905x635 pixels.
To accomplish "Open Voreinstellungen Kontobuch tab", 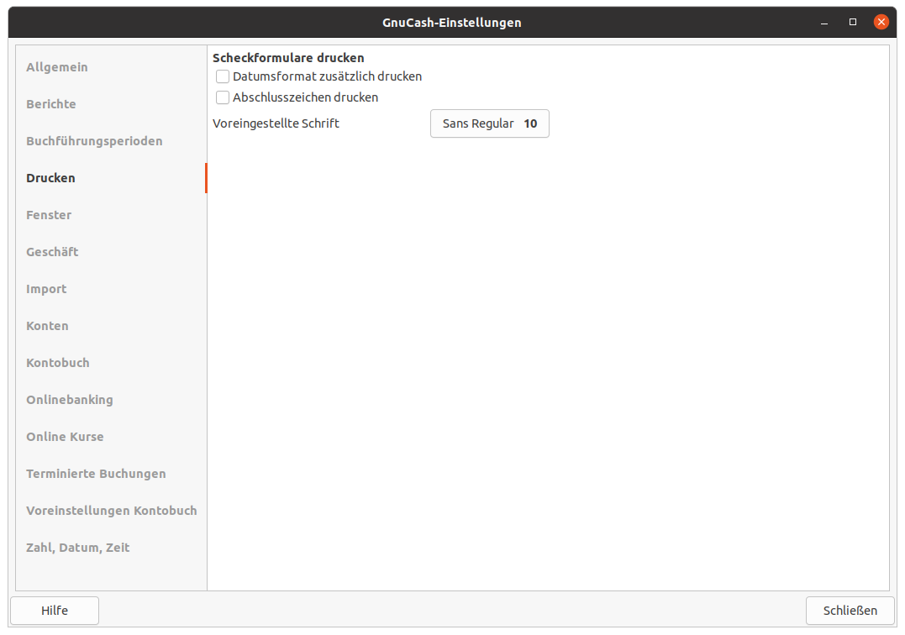I will 112,511.
